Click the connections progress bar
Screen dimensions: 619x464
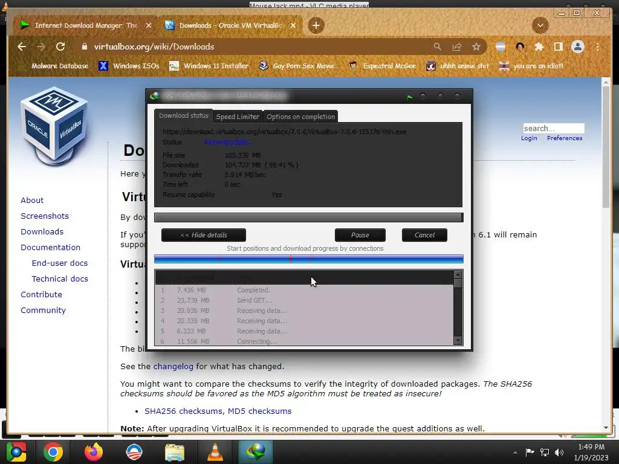[309, 259]
